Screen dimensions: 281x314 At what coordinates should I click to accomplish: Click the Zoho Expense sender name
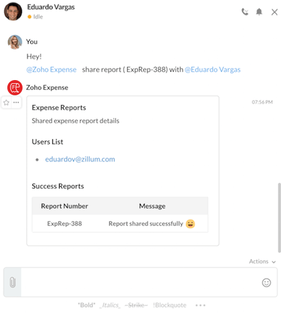tap(47, 87)
